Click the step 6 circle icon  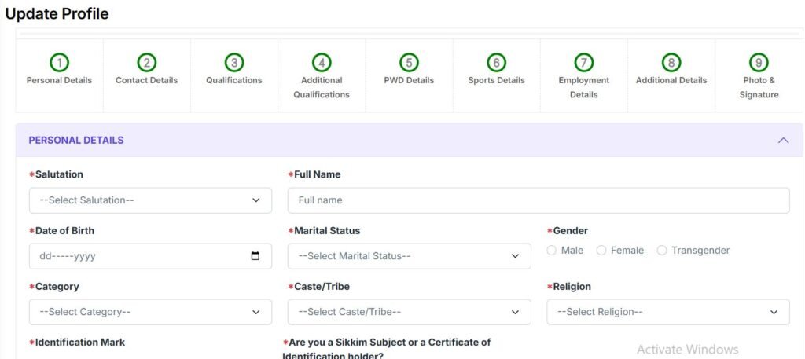point(497,63)
